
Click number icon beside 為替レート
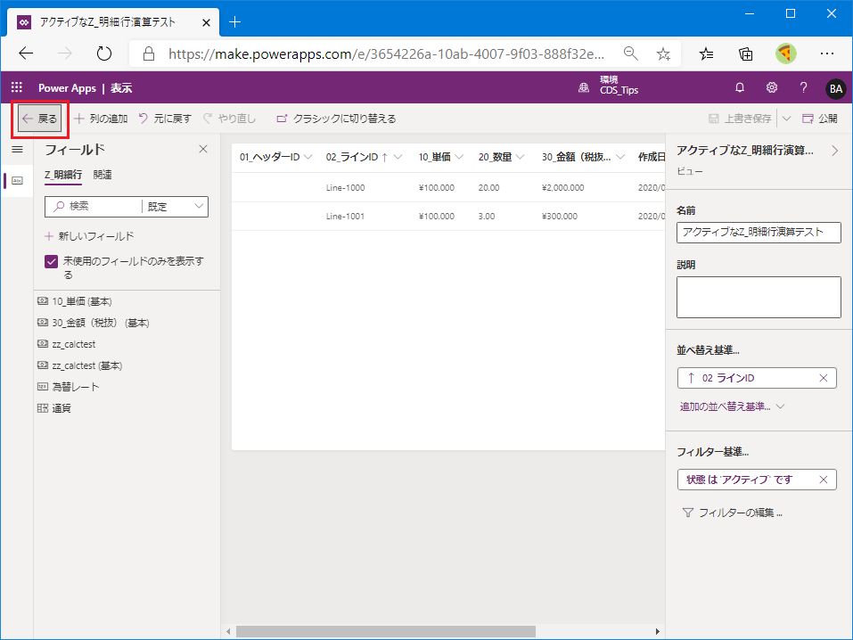tap(43, 386)
